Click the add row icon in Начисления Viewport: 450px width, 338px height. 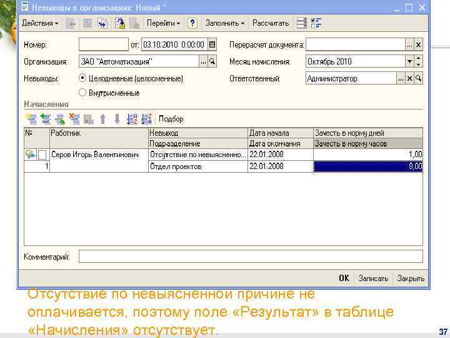(x=31, y=119)
